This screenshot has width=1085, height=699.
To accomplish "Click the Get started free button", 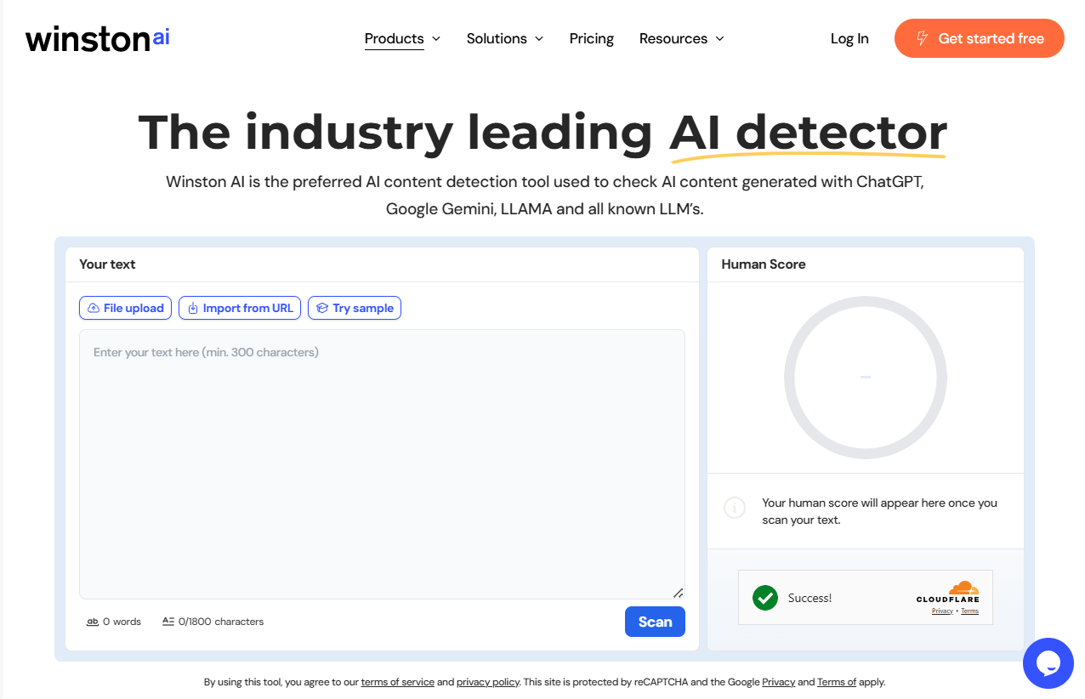I will pyautogui.click(x=980, y=38).
